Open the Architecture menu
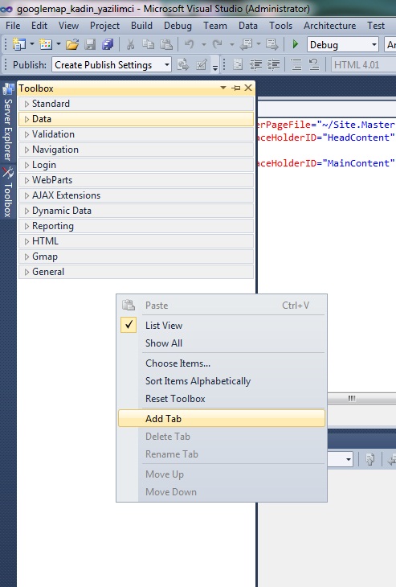Image resolution: width=396 pixels, height=587 pixels. [330, 26]
